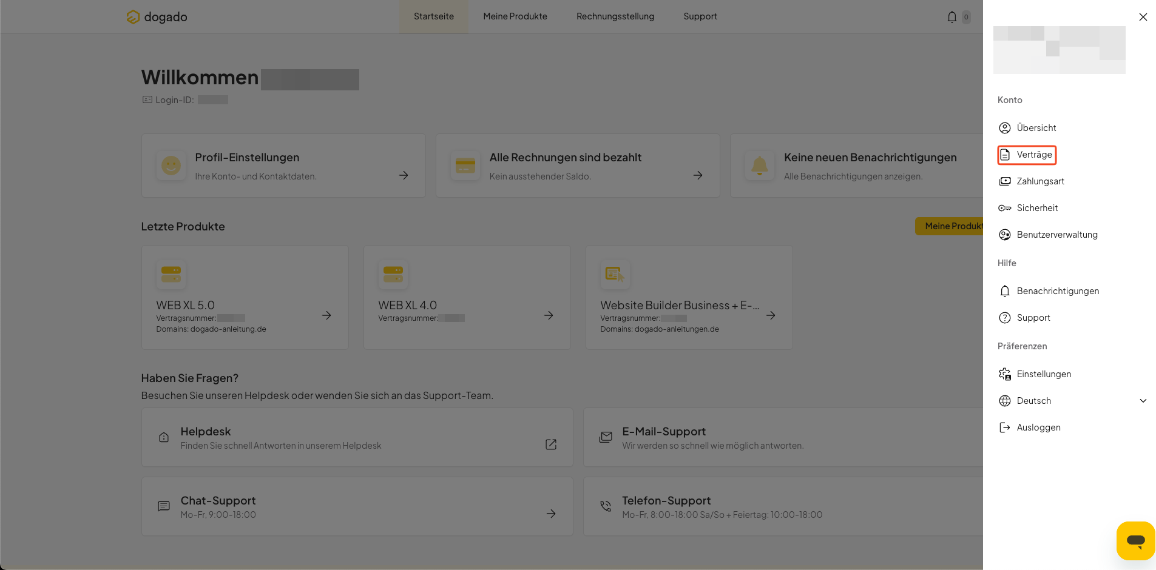Click E-Mail-Support envelope icon
The image size is (1156, 570).
[606, 437]
